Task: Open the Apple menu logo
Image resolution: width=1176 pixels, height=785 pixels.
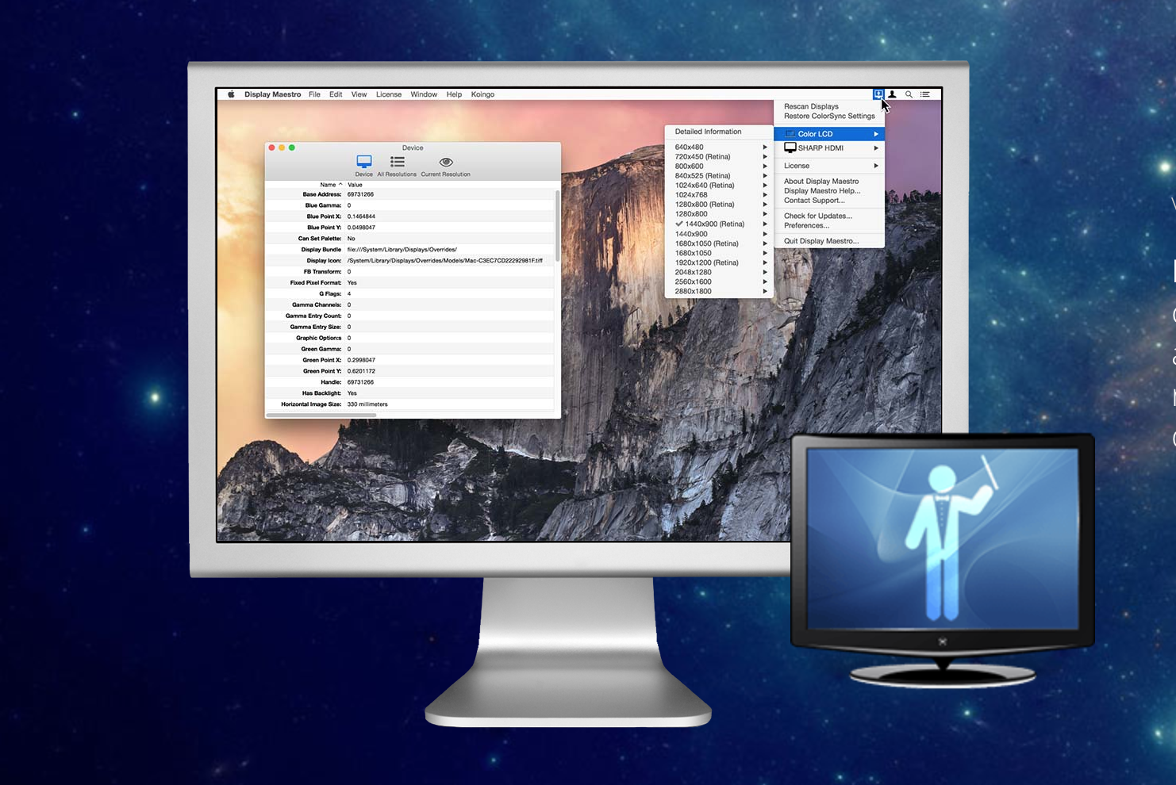Action: (231, 94)
